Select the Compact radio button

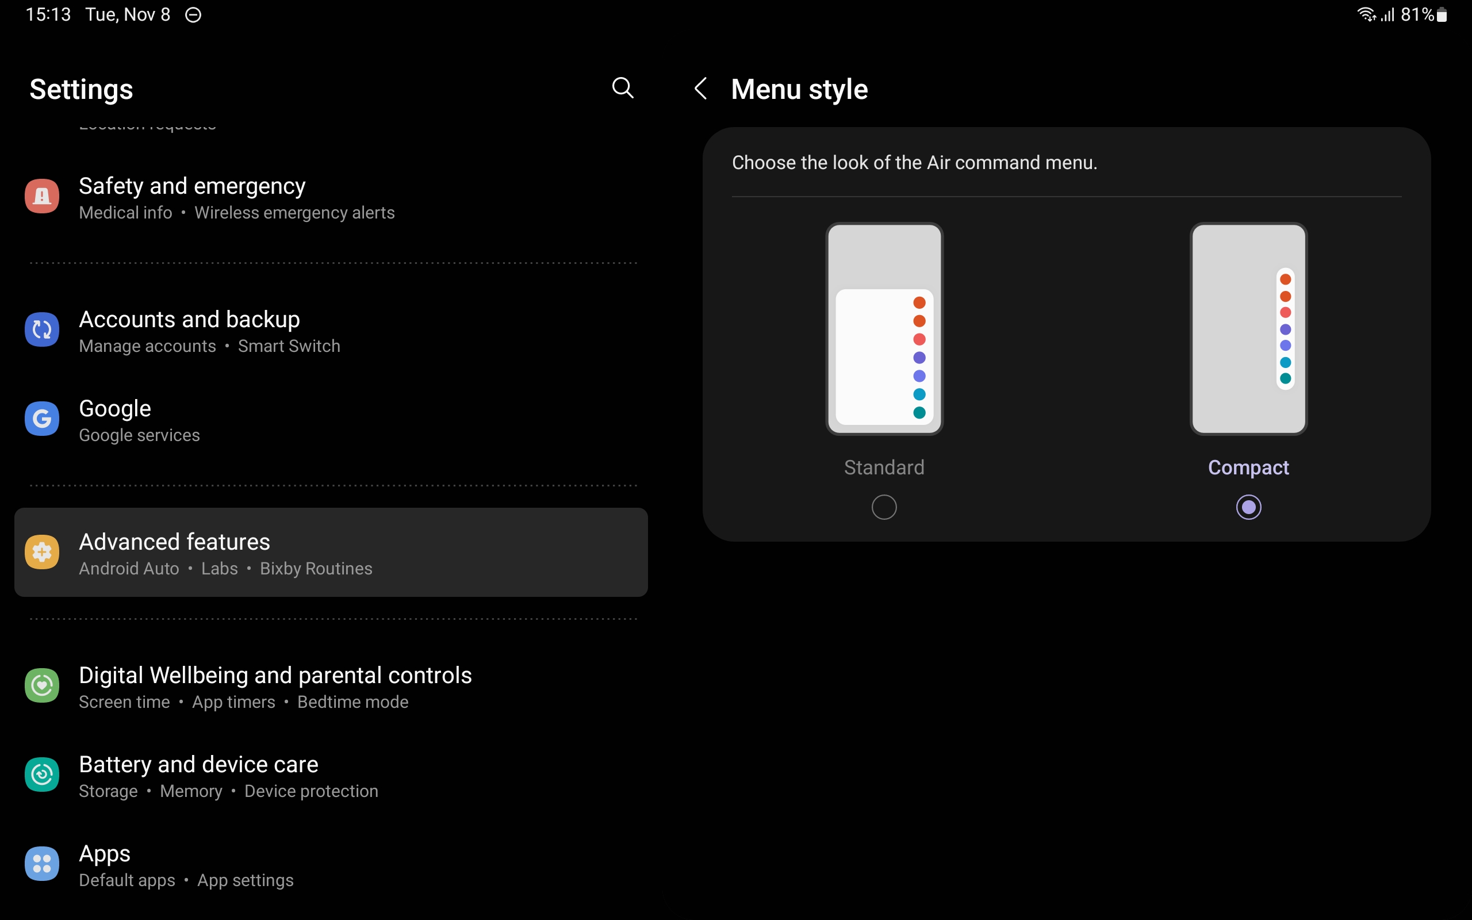point(1248,507)
